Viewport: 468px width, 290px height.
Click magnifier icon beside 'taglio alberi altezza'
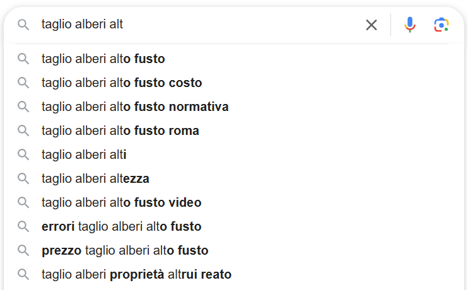(x=23, y=179)
